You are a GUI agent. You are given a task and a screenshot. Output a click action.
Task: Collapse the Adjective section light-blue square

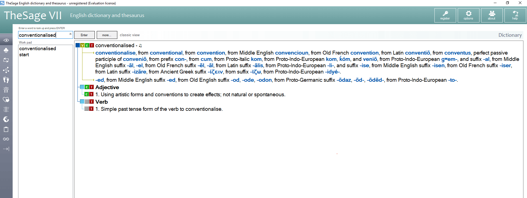click(x=82, y=87)
